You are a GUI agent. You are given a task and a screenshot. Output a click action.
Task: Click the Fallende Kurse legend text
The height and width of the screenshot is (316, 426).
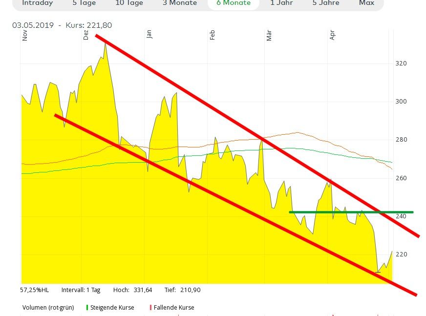coord(174,307)
